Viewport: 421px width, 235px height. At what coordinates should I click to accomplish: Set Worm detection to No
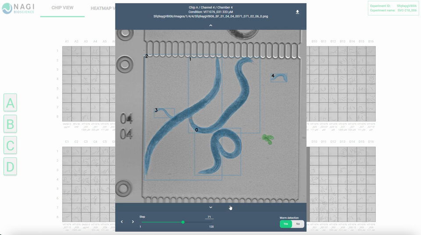coord(298,224)
